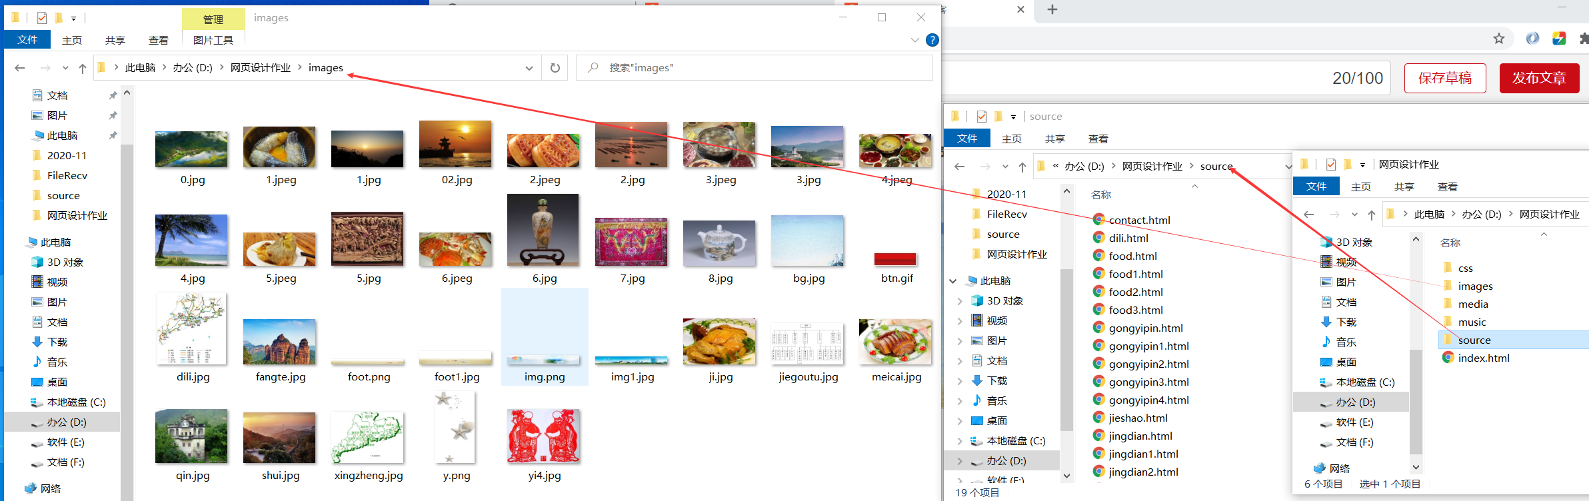Go up one level in source window

[x=1022, y=167]
